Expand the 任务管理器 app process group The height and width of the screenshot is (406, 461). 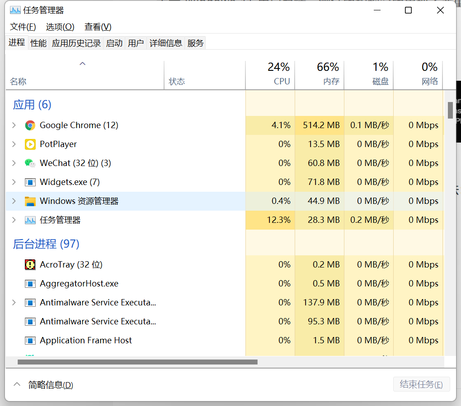14,220
